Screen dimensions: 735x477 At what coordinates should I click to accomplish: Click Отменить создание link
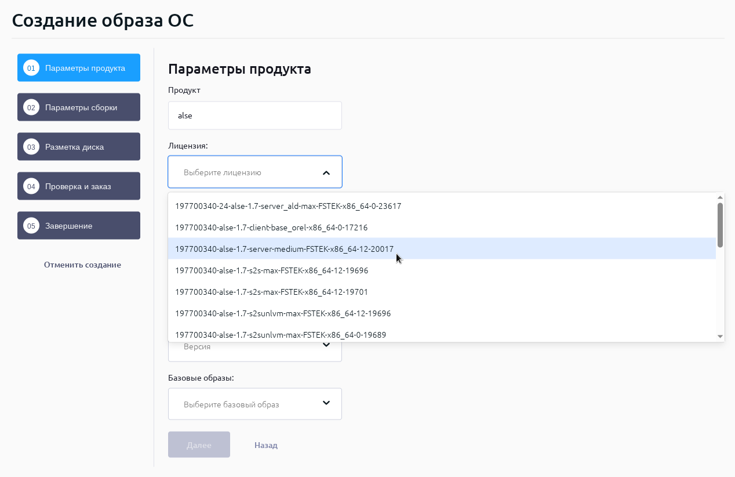tap(82, 265)
